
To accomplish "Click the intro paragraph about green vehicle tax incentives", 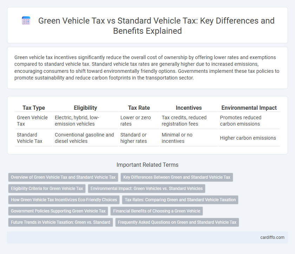I will 147,68.
